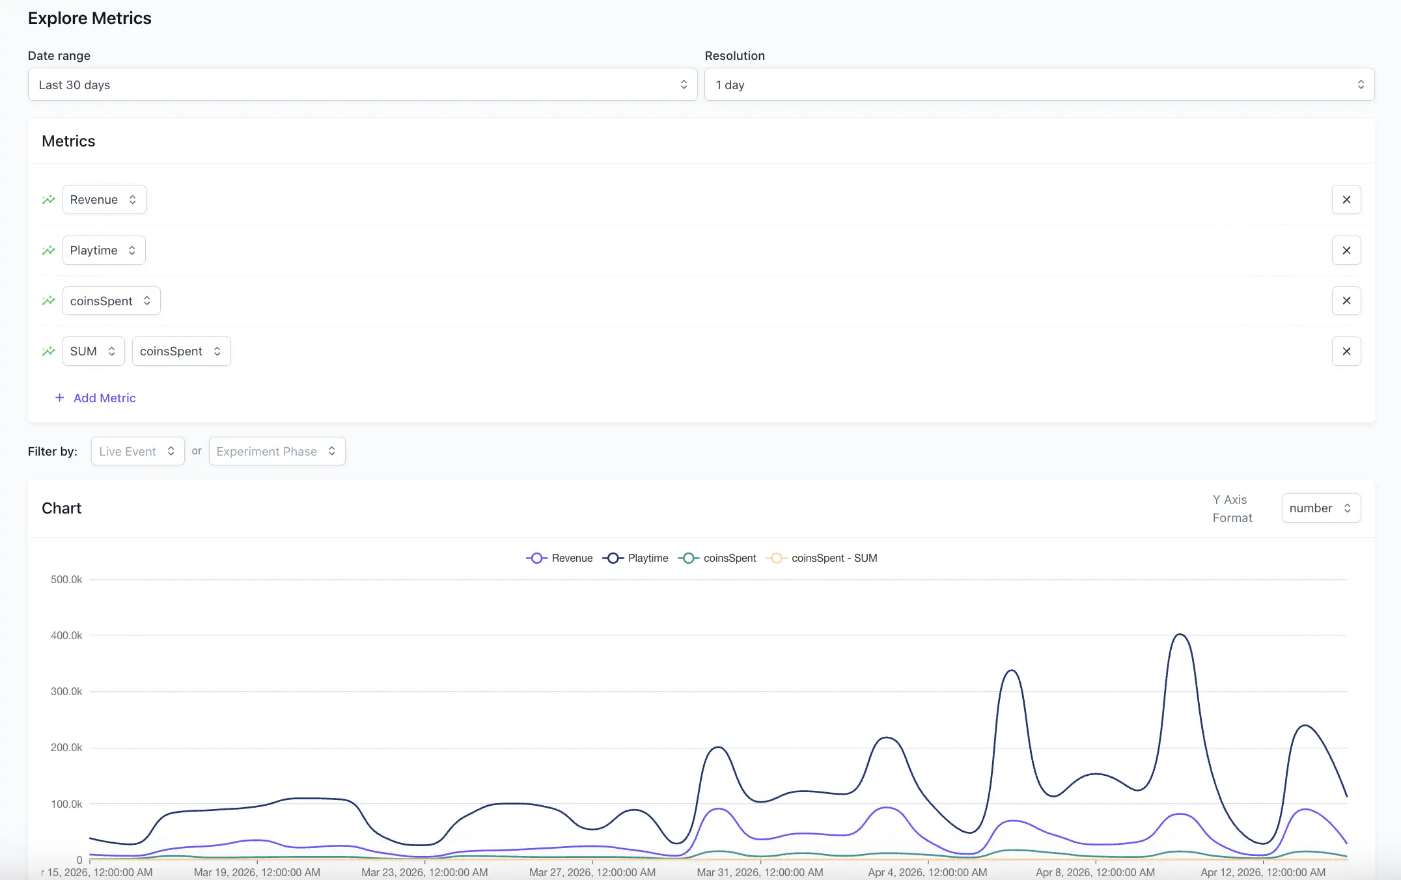Click the trend icon beside coinsSpent metric
The height and width of the screenshot is (880, 1401).
[48, 301]
